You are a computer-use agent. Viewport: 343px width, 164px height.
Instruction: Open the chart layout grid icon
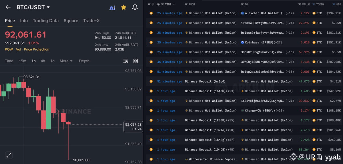[136, 61]
